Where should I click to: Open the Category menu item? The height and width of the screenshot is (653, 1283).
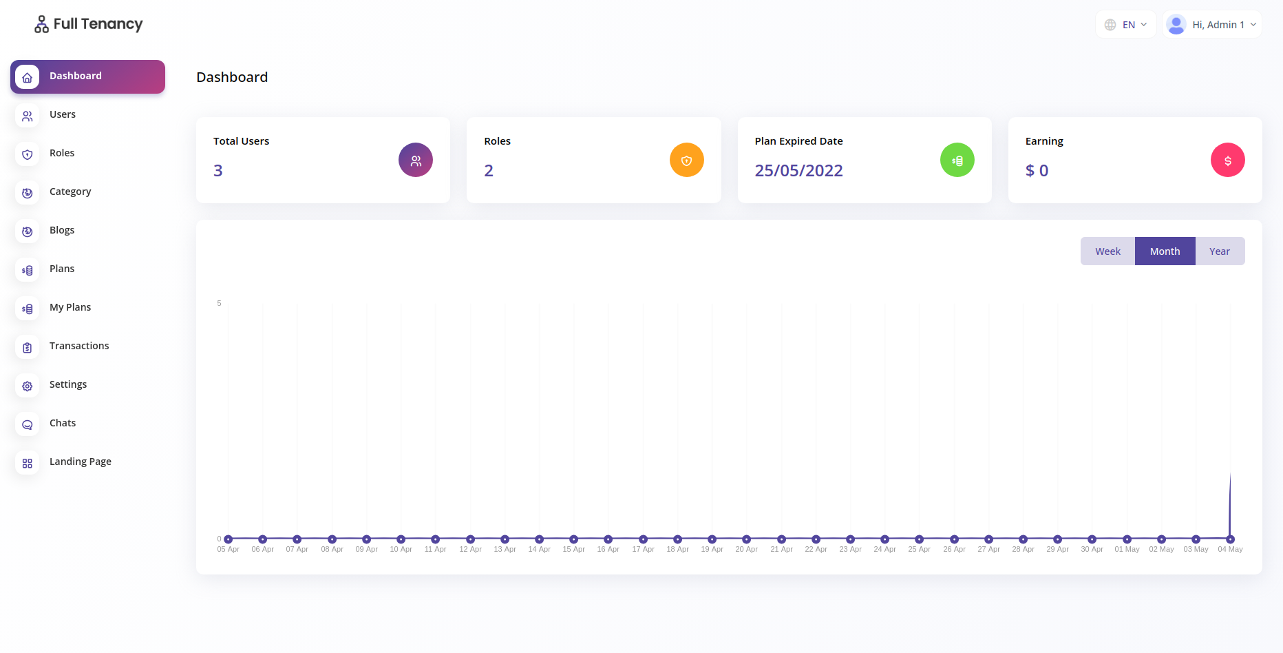coord(70,191)
